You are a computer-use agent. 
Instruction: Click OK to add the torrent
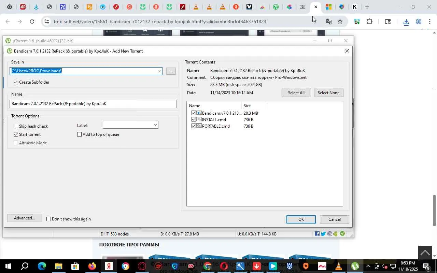pyautogui.click(x=301, y=219)
